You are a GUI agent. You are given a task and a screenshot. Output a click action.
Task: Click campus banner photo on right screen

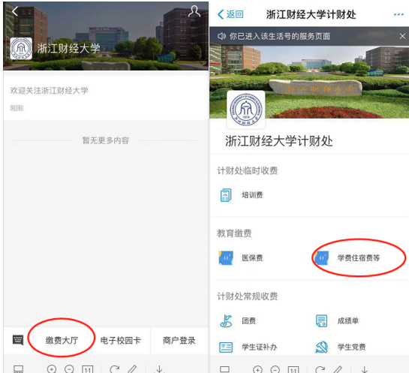309,82
